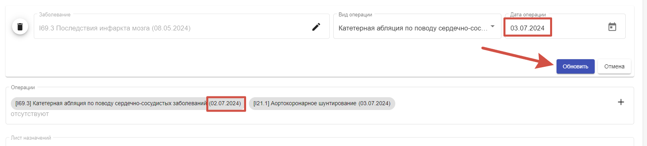Screen dimensions: 647x146
Task: Click the Обновить button
Action: [575, 66]
